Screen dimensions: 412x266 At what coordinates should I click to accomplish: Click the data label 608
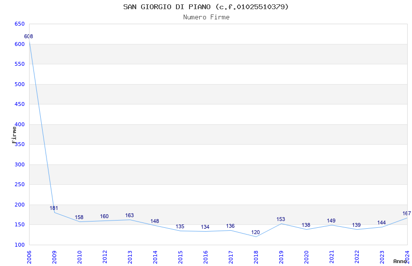(29, 36)
